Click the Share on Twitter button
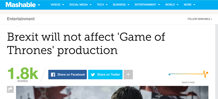This screenshot has height=99, width=218. [x=105, y=75]
